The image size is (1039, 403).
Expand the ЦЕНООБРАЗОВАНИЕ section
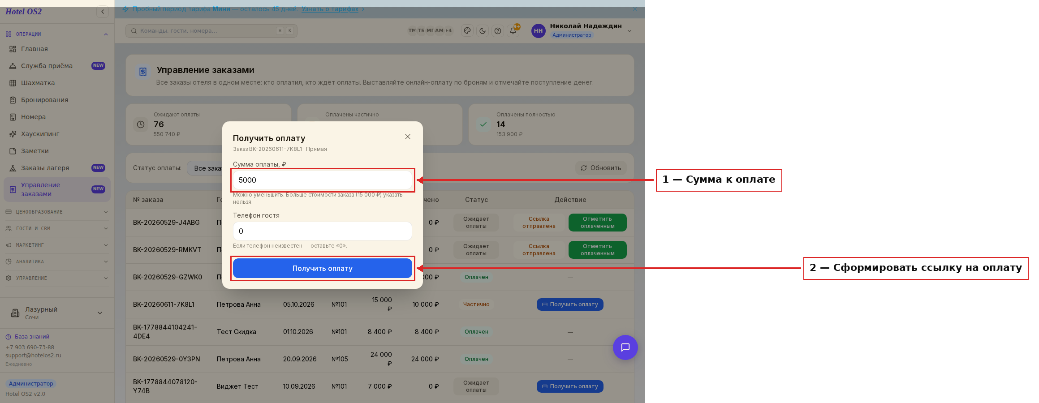tap(57, 212)
